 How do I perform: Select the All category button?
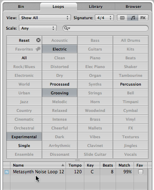24,58
